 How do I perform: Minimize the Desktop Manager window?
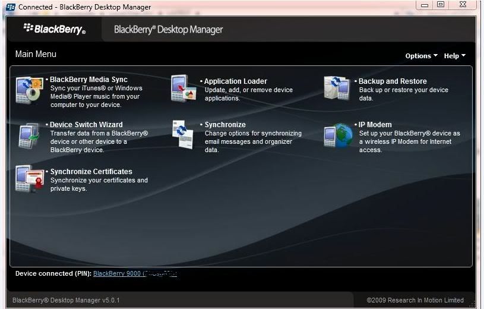tap(425, 5)
